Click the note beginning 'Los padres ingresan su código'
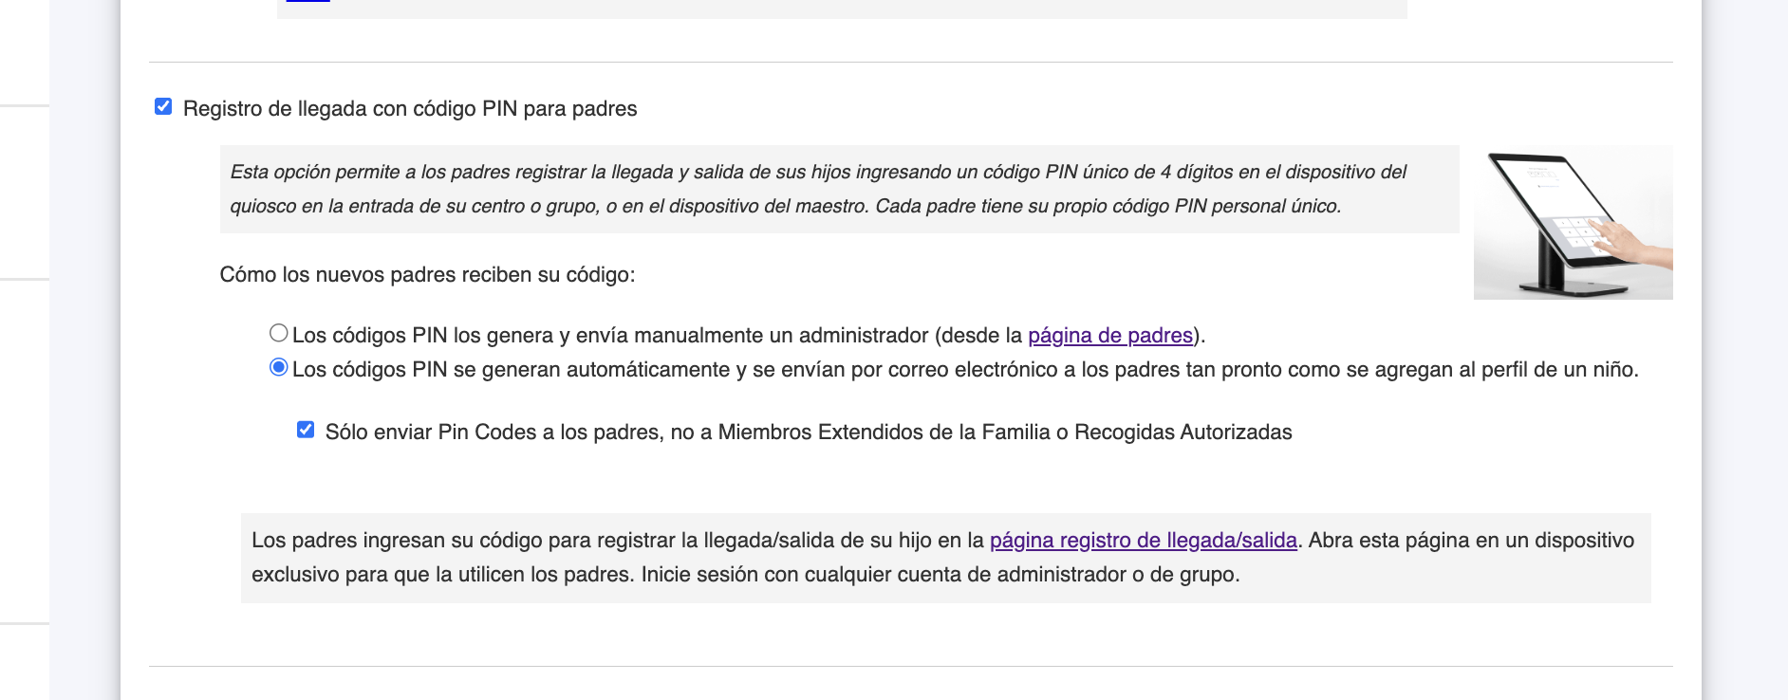Viewport: 1788px width, 700px height. (x=945, y=558)
